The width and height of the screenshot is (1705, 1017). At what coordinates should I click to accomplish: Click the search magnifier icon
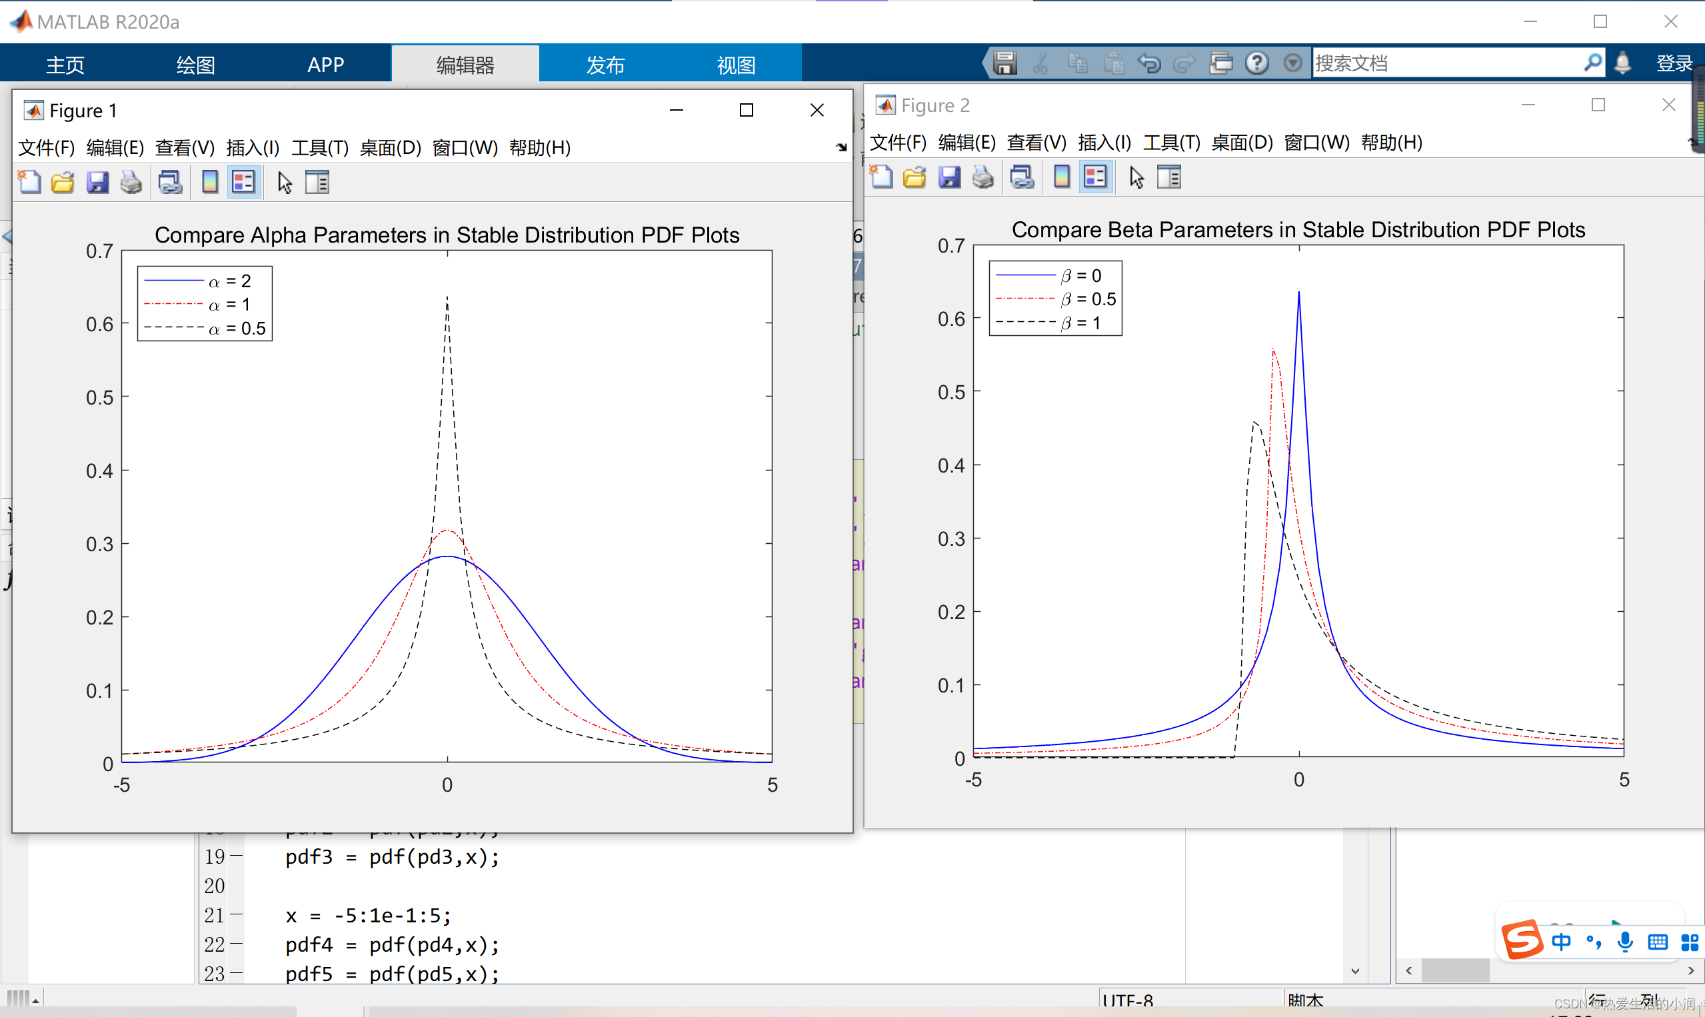pos(1593,63)
